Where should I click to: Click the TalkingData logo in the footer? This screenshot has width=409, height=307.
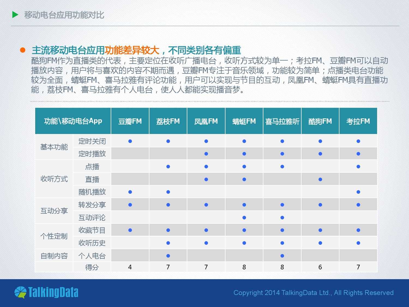(x=46, y=292)
